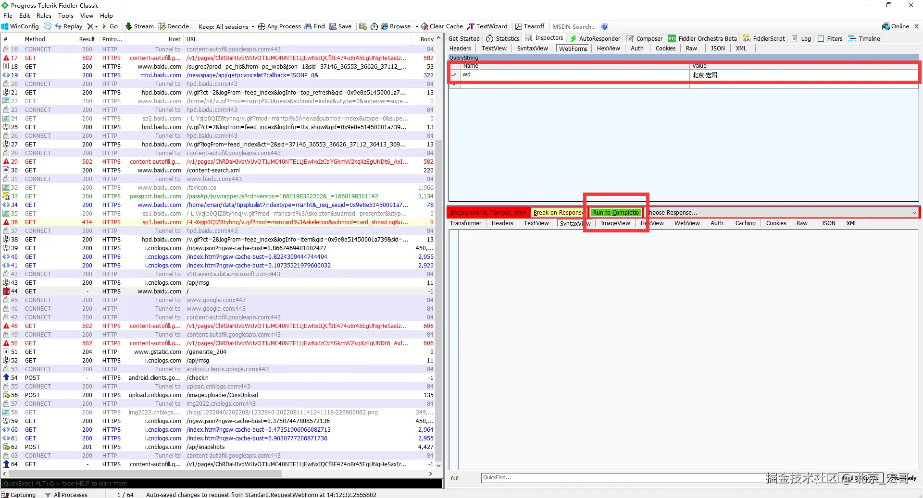Select session 44 GET www.baidu.com
Image resolution: width=923 pixels, height=498 pixels.
click(x=219, y=292)
